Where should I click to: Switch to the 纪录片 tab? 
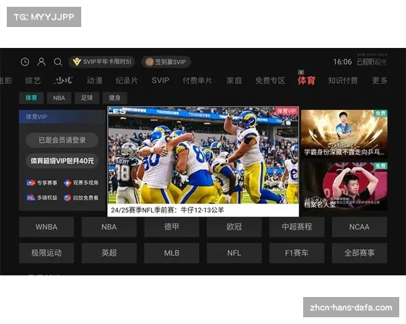pos(127,80)
